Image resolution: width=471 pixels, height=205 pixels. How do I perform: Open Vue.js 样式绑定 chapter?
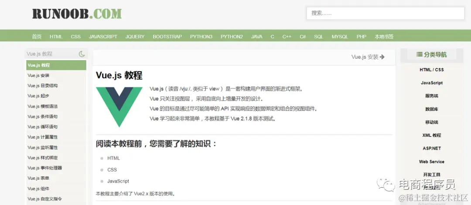click(x=43, y=158)
